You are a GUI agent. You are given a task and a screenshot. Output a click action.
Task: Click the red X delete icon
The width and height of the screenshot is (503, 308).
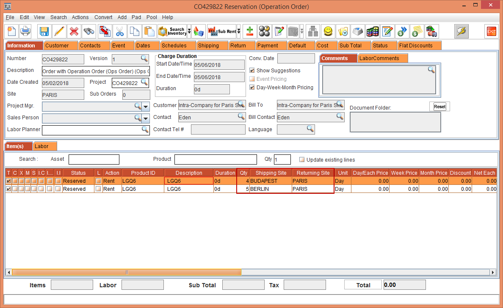[x=74, y=31]
